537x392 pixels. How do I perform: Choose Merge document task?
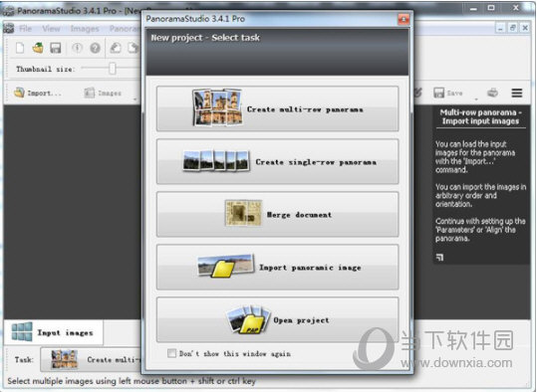click(277, 214)
